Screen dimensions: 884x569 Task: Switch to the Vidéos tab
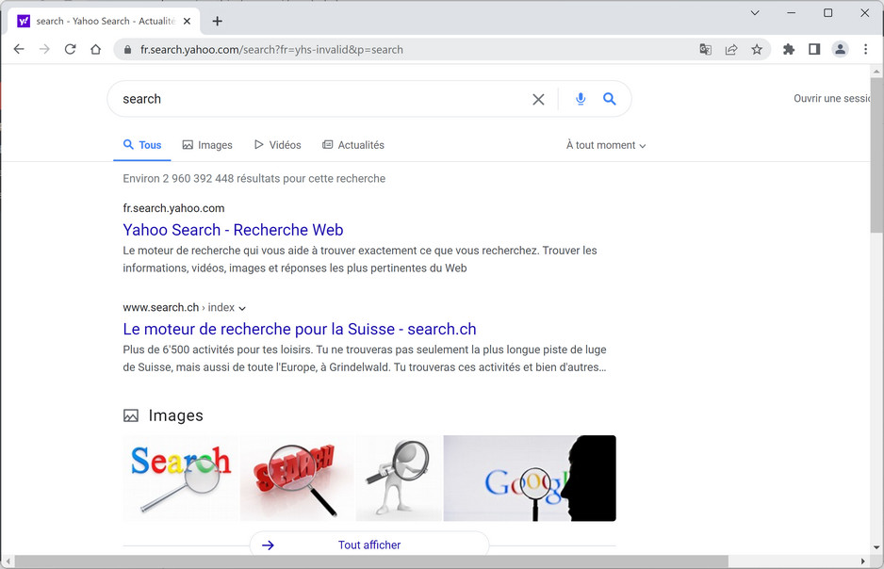[277, 145]
